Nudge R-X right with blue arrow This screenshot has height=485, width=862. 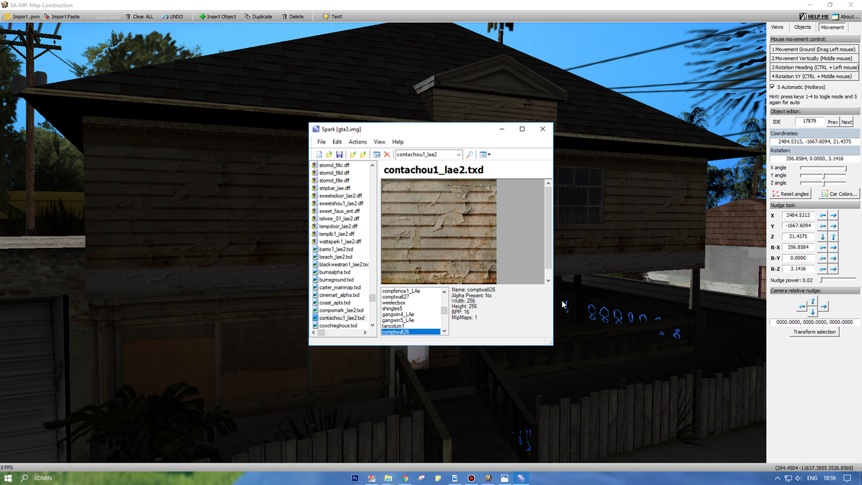(833, 248)
